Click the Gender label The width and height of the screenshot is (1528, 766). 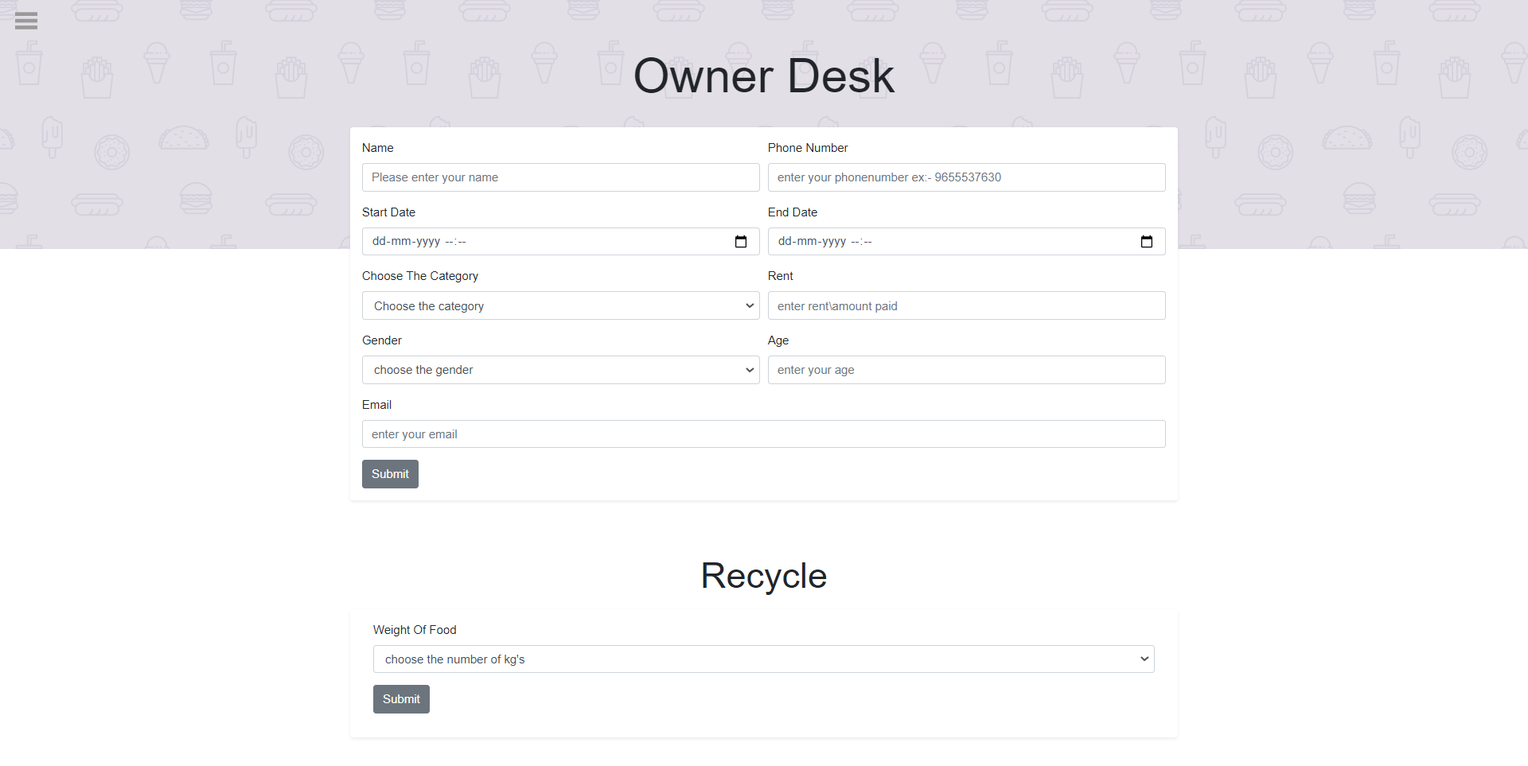382,340
